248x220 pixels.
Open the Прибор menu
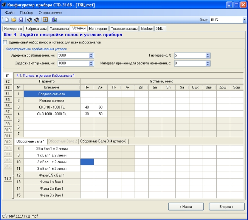[26, 12]
